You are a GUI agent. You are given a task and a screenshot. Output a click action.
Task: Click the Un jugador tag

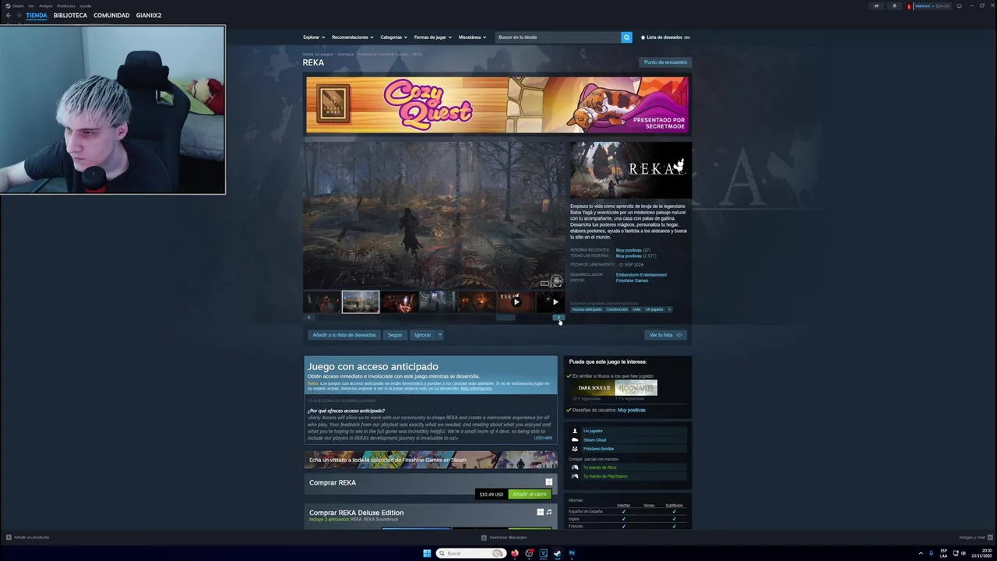coord(654,309)
